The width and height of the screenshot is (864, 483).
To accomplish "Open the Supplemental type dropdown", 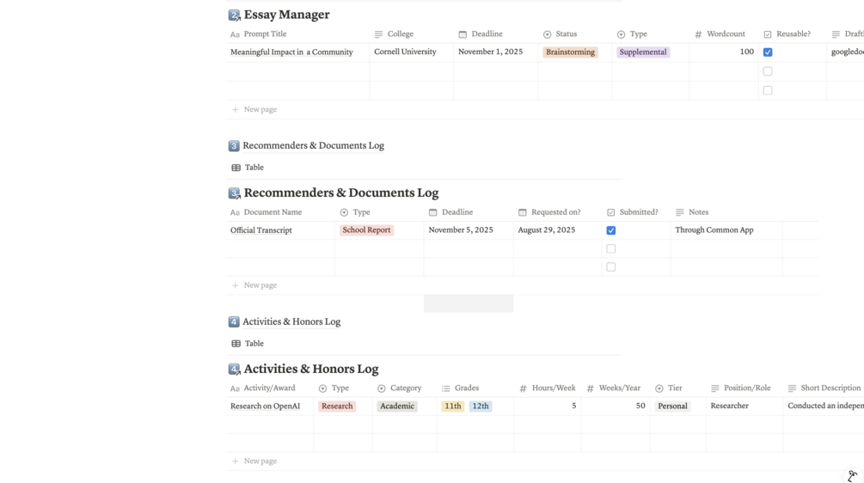I will (642, 52).
